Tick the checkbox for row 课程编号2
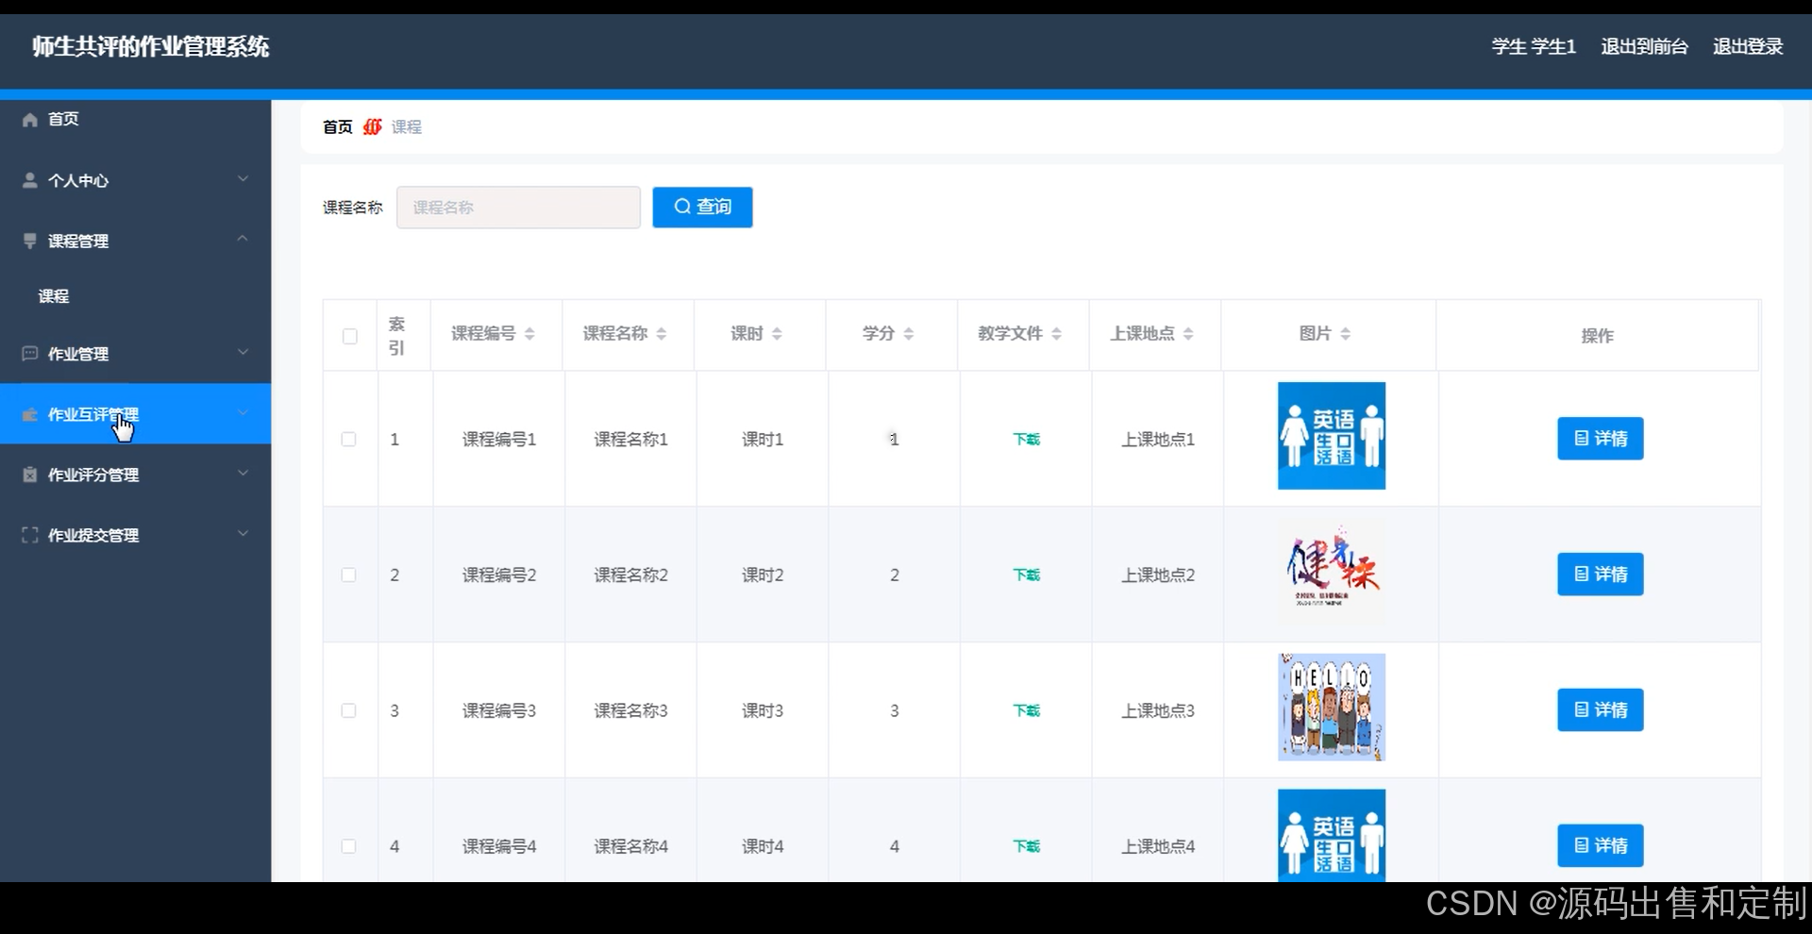The image size is (1812, 934). (x=349, y=575)
